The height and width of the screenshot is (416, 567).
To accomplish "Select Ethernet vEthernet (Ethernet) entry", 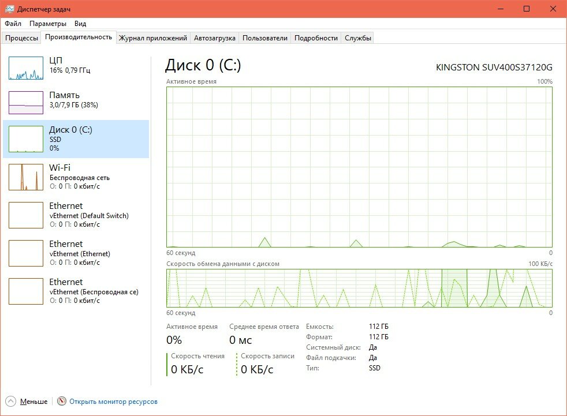I will (x=76, y=253).
